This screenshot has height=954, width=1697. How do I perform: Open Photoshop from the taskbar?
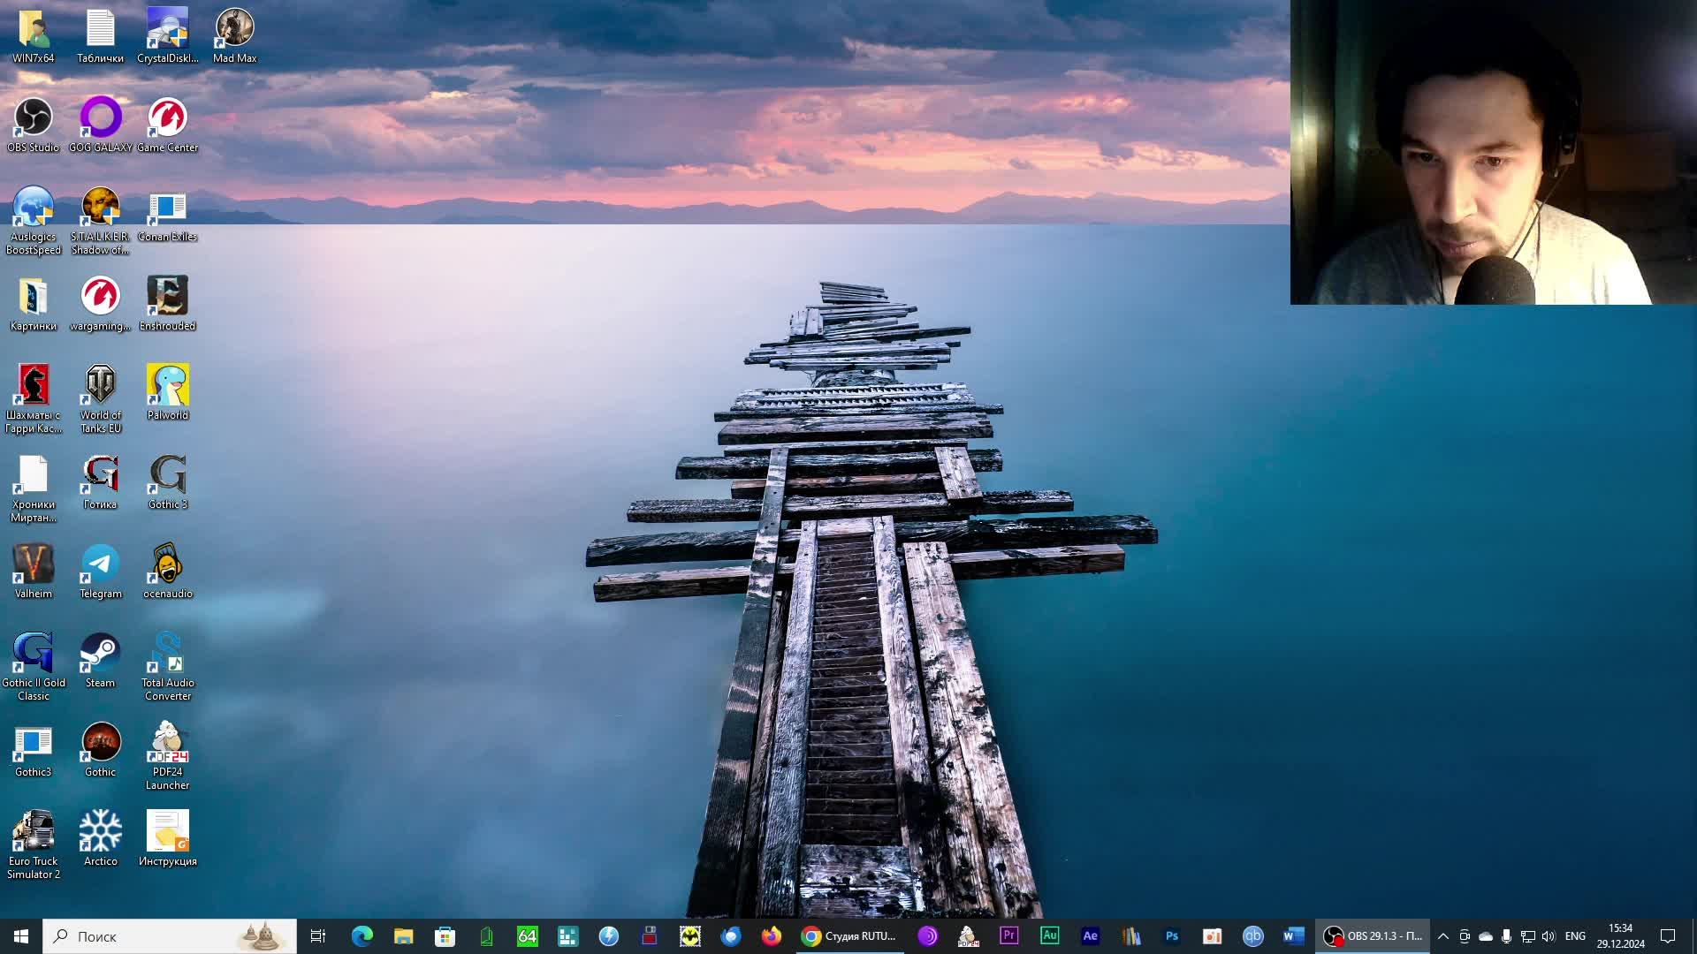[1171, 935]
